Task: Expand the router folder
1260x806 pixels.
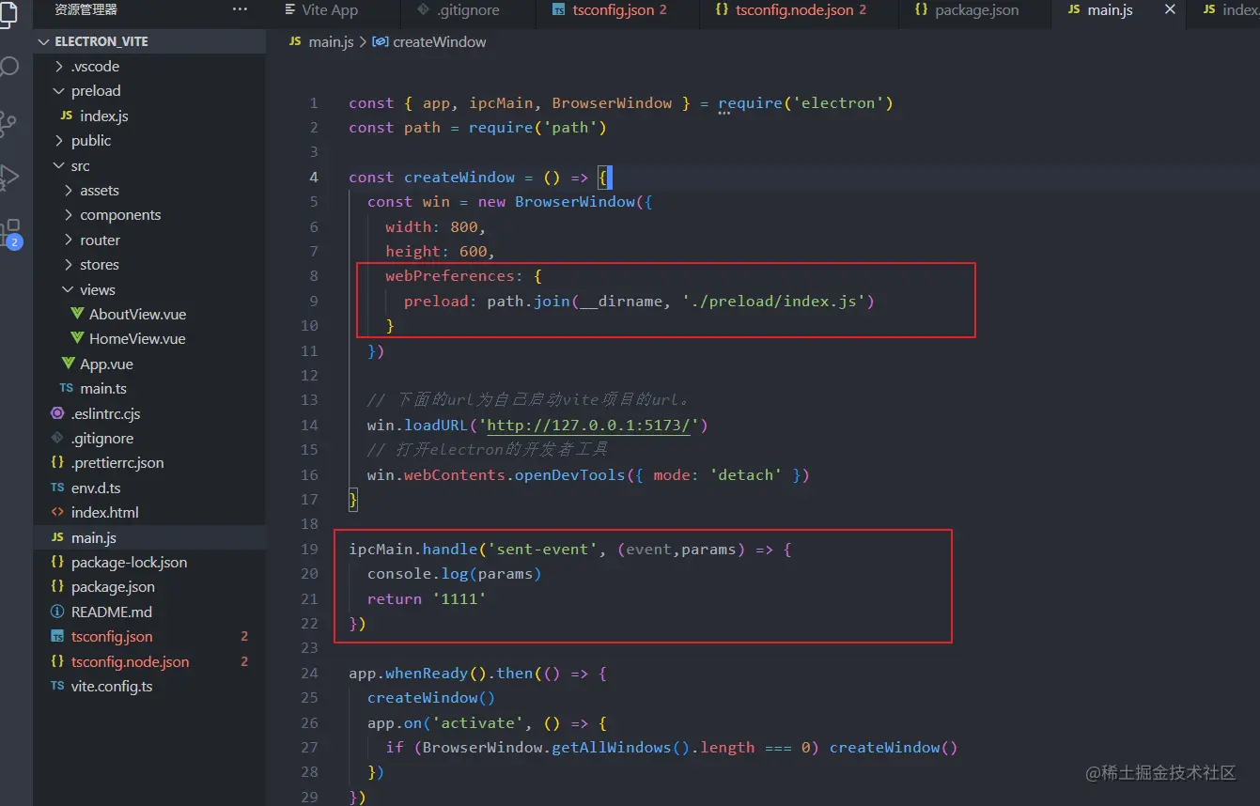Action: [x=149, y=240]
